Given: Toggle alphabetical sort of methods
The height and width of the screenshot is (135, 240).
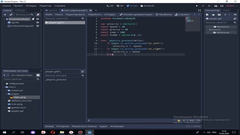Looking at the screenshot, I should (83, 72).
